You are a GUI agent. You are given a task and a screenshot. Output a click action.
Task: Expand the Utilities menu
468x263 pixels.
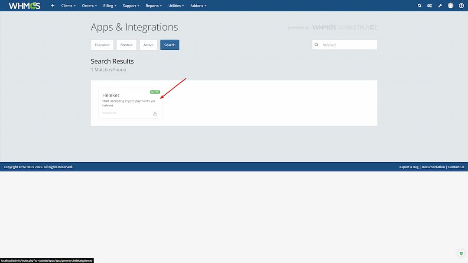click(176, 6)
